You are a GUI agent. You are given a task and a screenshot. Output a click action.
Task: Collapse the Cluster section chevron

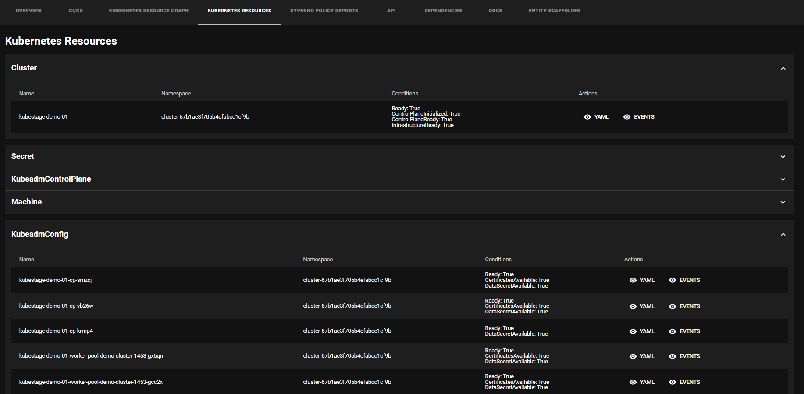pyautogui.click(x=783, y=68)
